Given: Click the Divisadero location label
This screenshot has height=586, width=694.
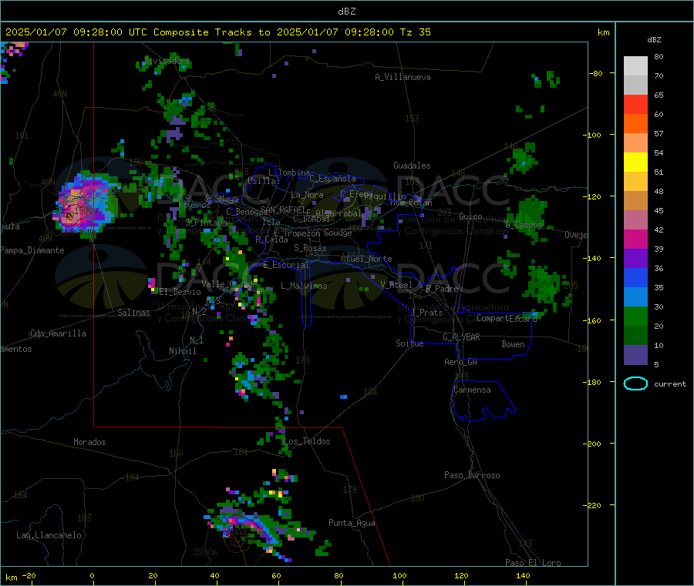Looking at the screenshot, I should click(x=167, y=61).
